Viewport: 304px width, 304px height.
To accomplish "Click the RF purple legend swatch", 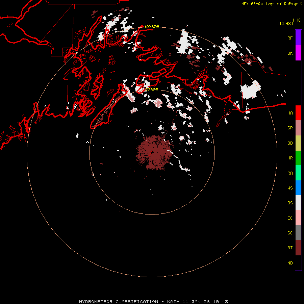I will coord(298,38).
